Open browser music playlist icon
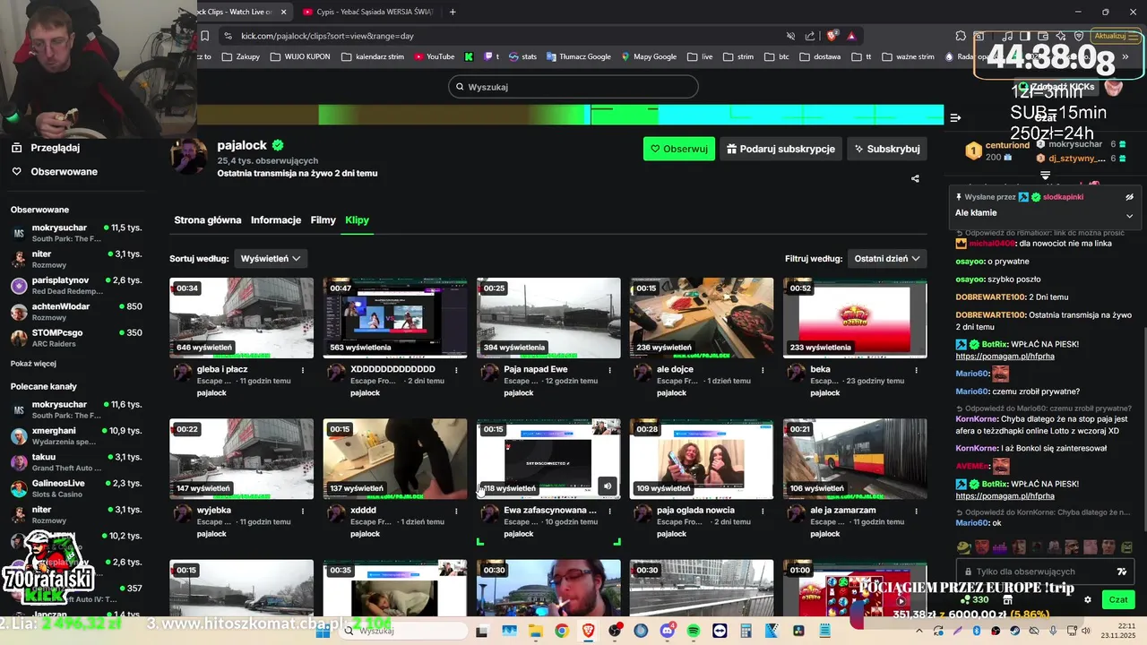 pos(1007,36)
